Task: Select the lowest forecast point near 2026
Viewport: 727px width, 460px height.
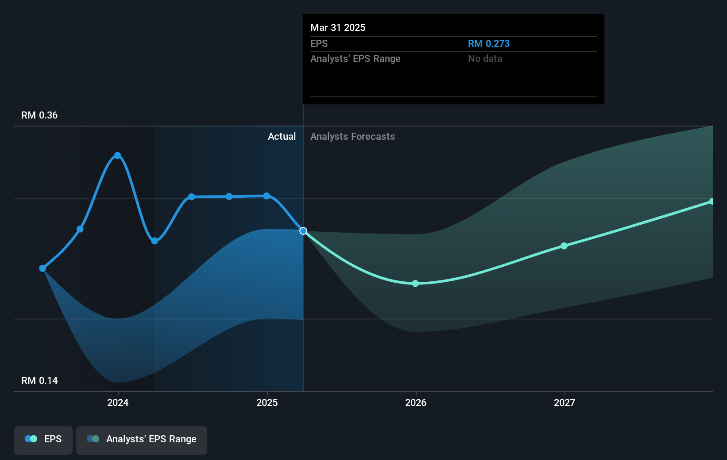Action: (415, 284)
